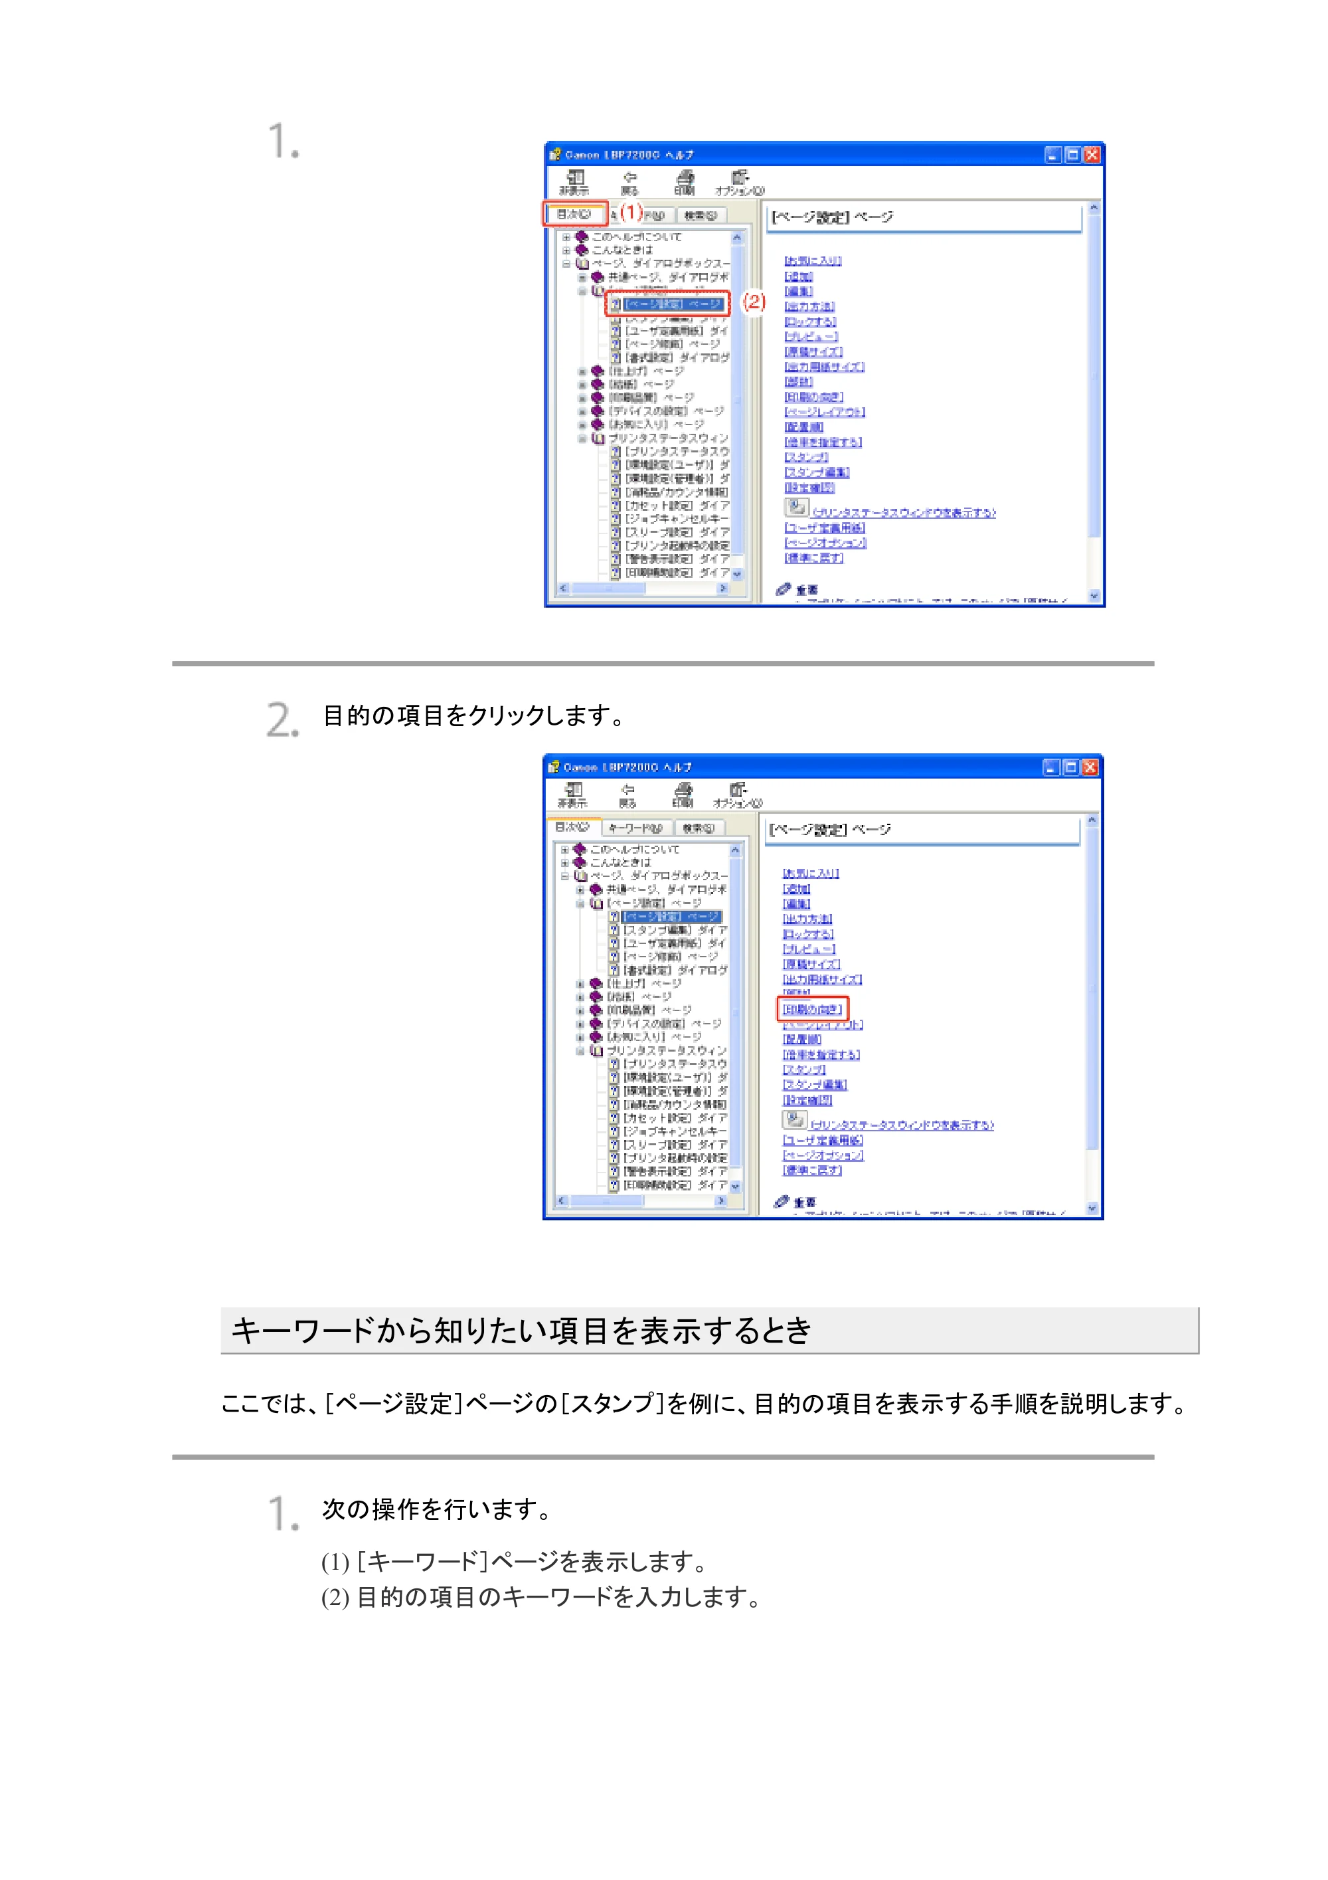Open the [印刷の向き] link in lower help window
This screenshot has height=1880, width=1328.
pyautogui.click(x=811, y=1010)
